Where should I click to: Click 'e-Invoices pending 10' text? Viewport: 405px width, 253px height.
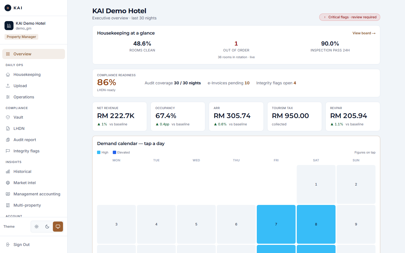tap(229, 83)
